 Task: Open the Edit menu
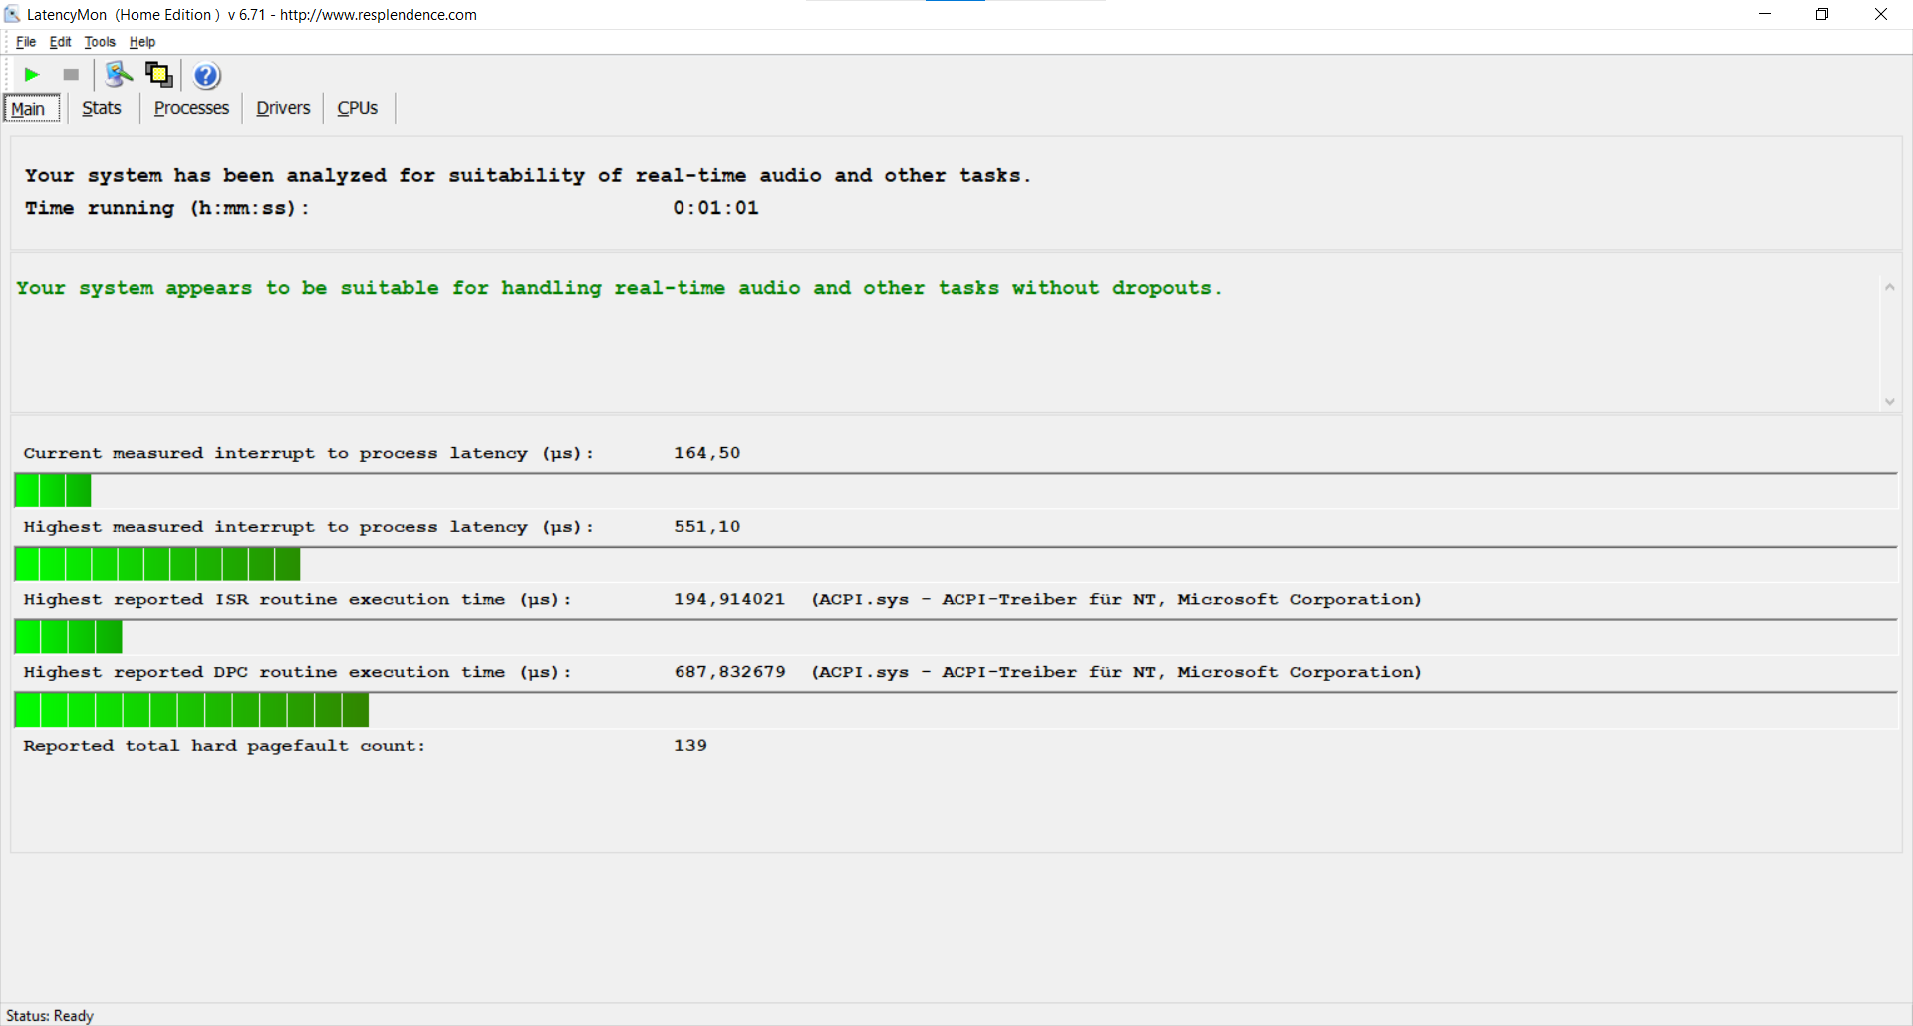(60, 42)
